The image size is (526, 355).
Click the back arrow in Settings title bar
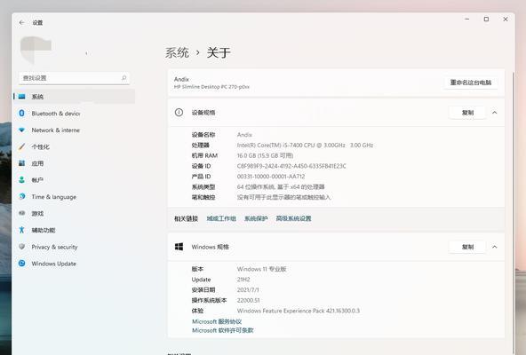pyautogui.click(x=22, y=22)
